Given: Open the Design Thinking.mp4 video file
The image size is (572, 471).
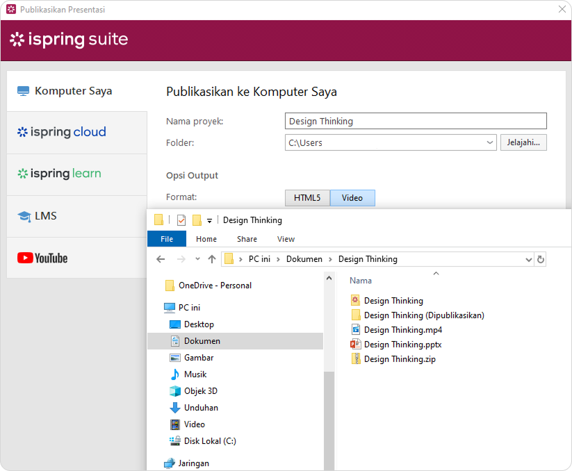Looking at the screenshot, I should [x=402, y=330].
